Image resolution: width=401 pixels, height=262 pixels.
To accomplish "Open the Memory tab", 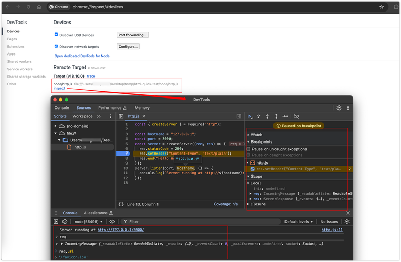I will click(x=142, y=108).
